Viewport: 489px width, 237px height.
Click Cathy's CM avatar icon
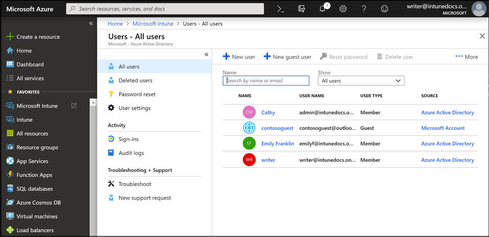coord(249,112)
